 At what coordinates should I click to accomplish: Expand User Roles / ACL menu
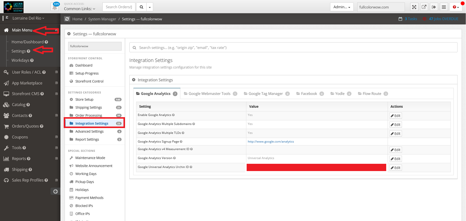56,72
